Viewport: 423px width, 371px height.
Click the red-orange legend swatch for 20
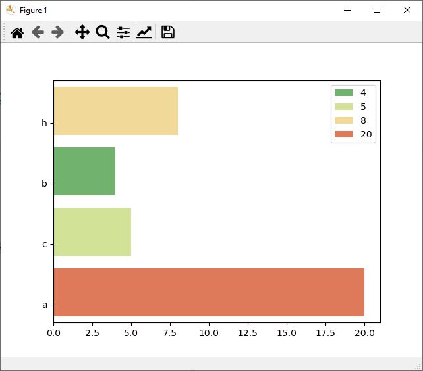[344, 134]
